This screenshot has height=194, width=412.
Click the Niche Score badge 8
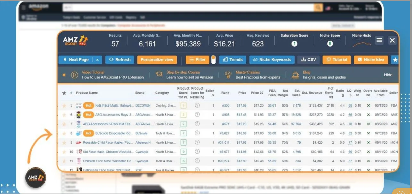click(x=330, y=44)
